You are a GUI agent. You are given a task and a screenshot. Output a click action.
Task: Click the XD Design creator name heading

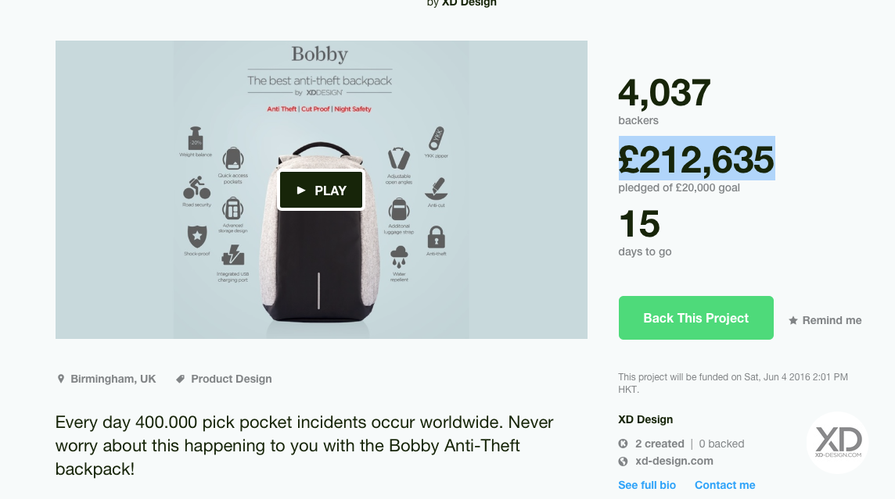645,419
